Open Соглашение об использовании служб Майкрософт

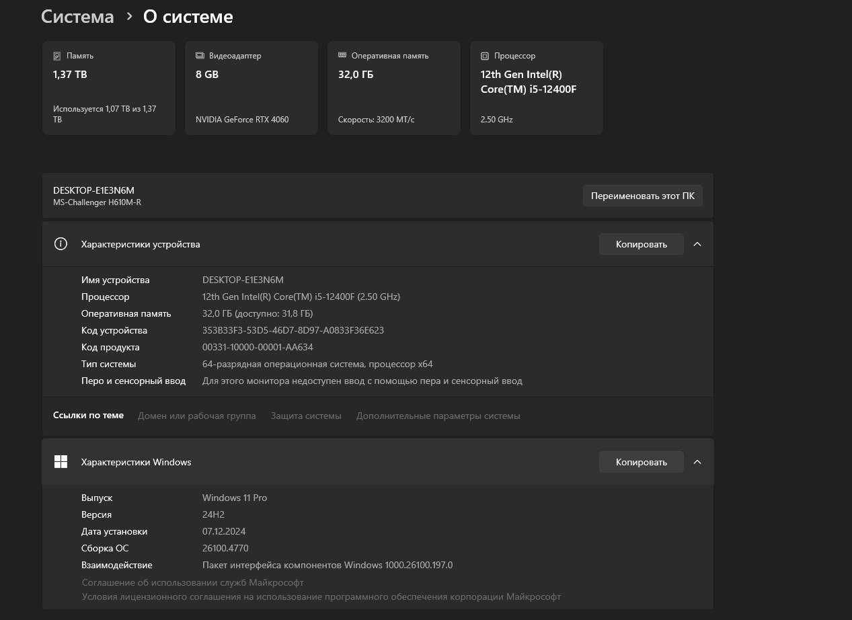point(193,582)
